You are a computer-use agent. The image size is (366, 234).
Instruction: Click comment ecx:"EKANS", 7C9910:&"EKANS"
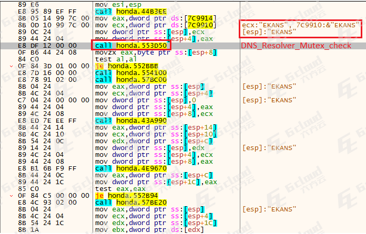301,25
